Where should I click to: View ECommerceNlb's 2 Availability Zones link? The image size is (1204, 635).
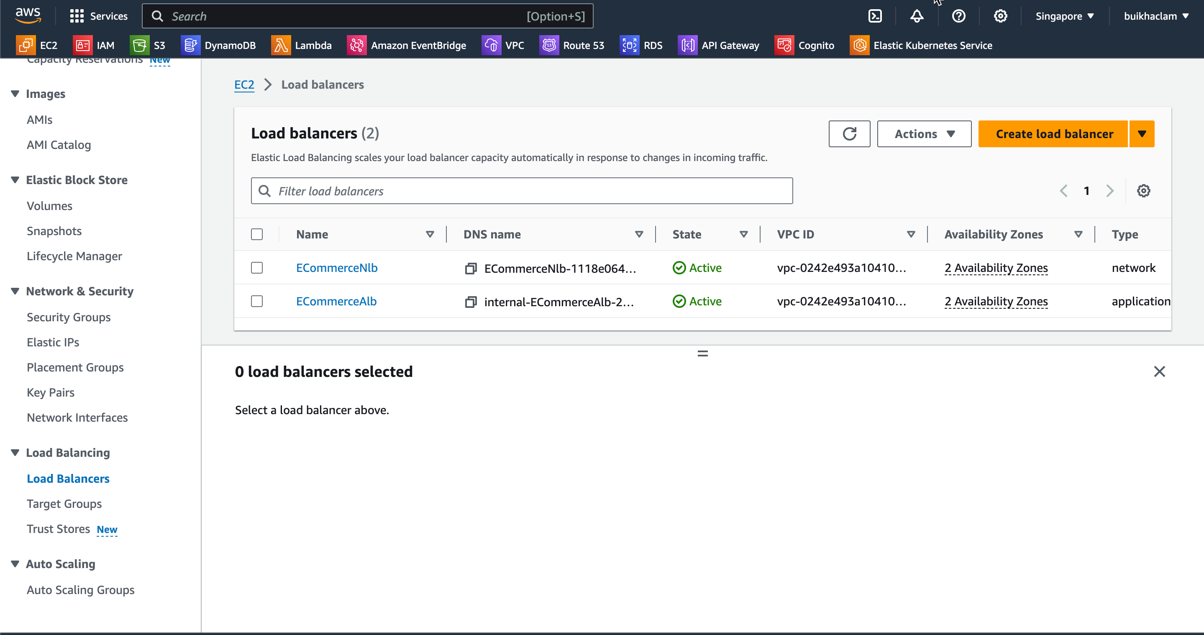(x=996, y=268)
